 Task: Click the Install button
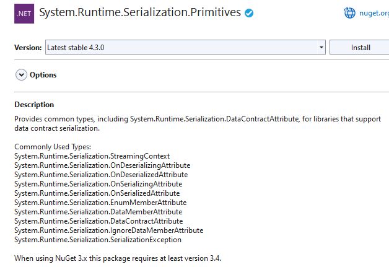[x=361, y=48]
